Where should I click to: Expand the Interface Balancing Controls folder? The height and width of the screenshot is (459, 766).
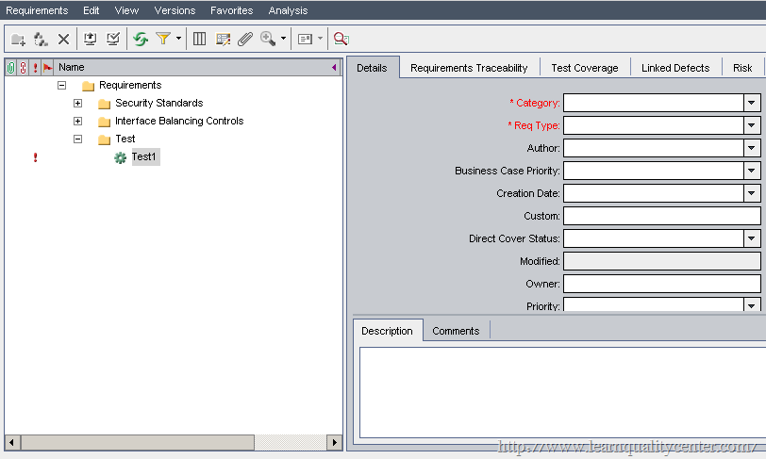pos(78,121)
